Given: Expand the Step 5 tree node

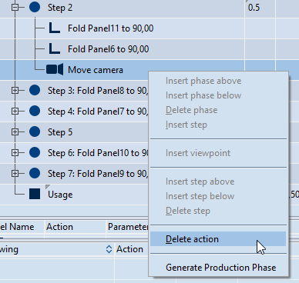Looking at the screenshot, I should coord(15,132).
